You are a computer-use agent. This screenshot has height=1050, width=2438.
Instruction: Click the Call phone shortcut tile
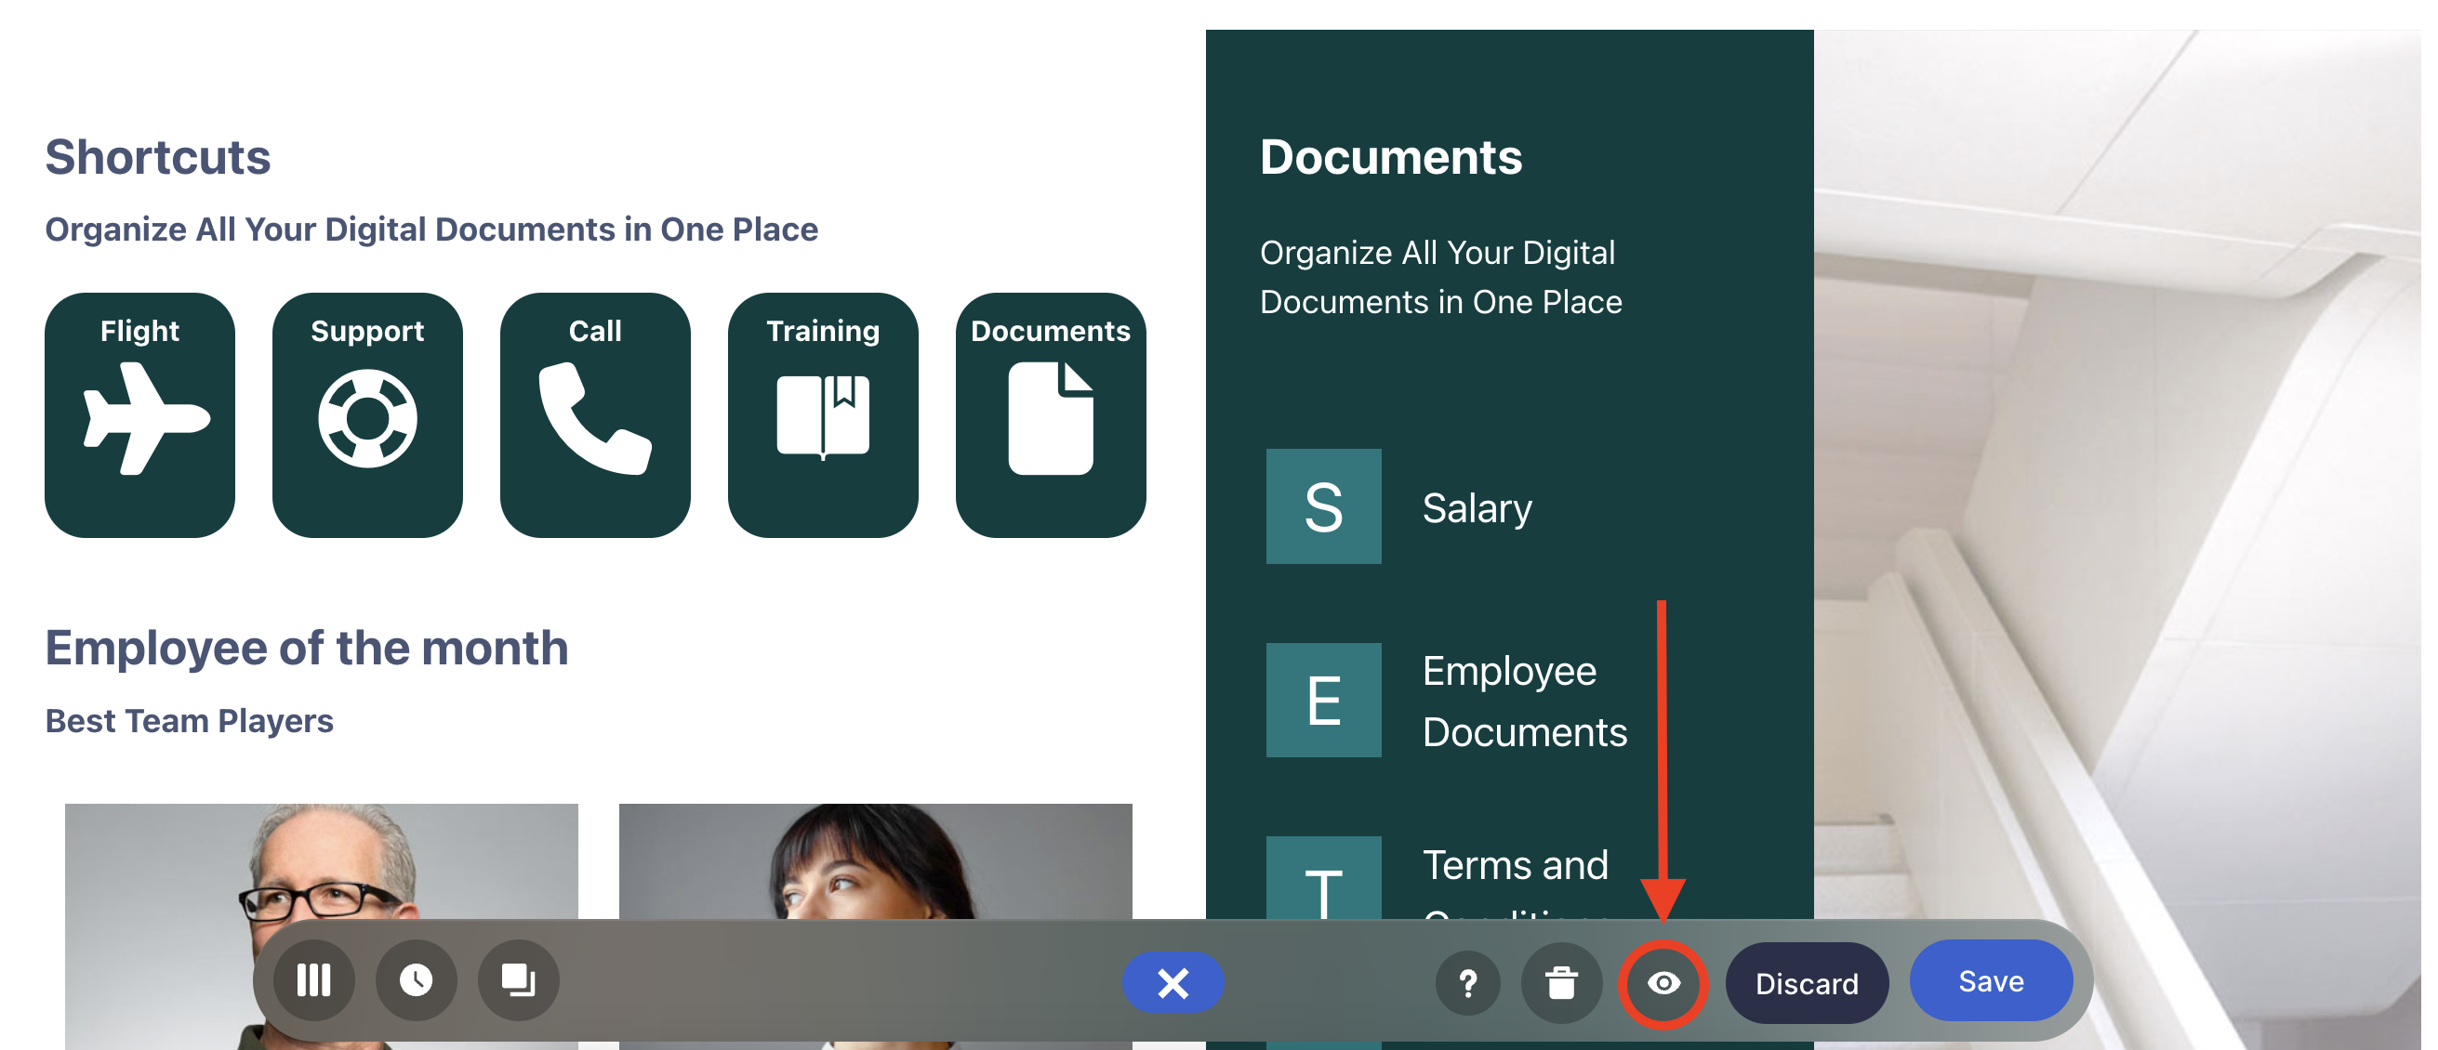pos(595,415)
